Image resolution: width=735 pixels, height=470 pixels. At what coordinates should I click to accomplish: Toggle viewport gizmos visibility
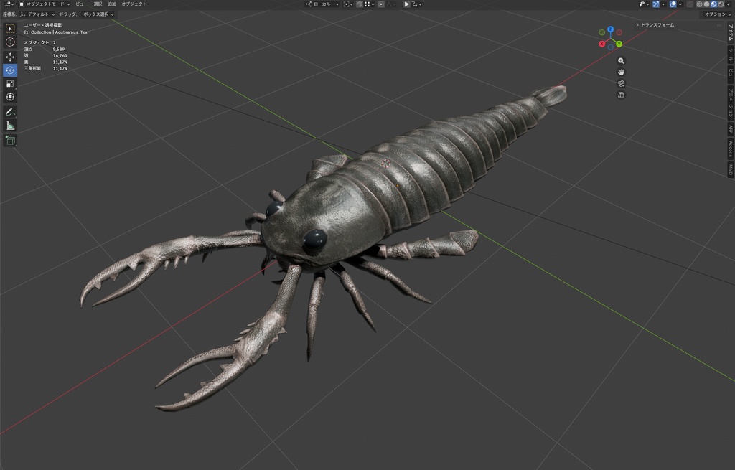(x=656, y=4)
